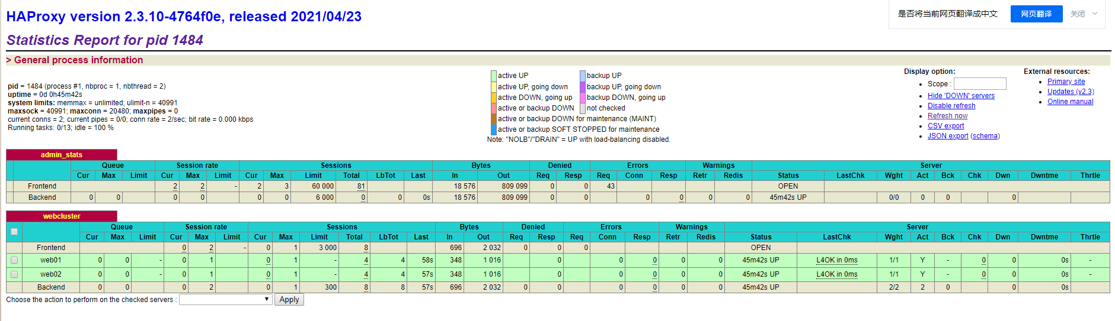Click the Refresh now link

point(947,116)
